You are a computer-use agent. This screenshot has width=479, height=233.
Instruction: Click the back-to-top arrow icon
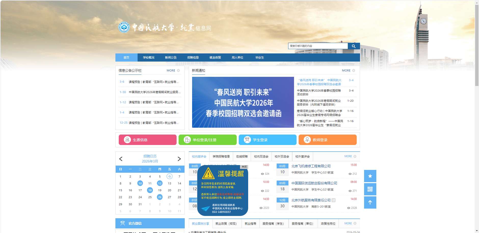370,202
